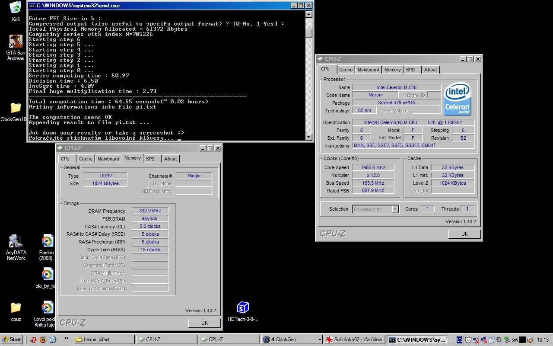Launch Opera from Quick Launch
Screen dimensions: 553x346
point(33,340)
